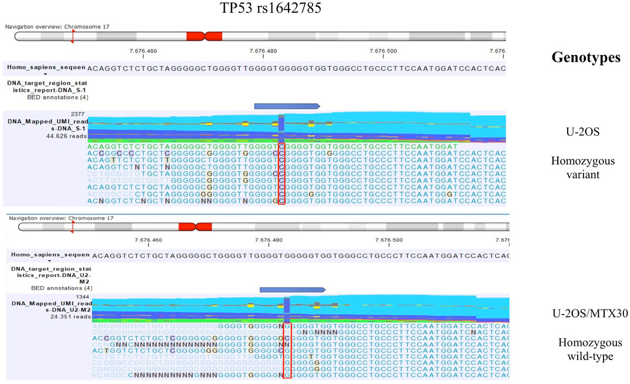Click the 'TP53 rs1642785' figure title
The width and height of the screenshot is (630, 384).
pos(270,8)
